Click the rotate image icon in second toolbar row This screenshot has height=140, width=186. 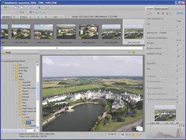(x=37, y=12)
